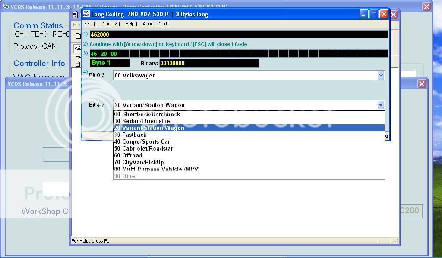Viewport: 442px width, 258px height.
Task: Click the Binary field showing 00100000
Action: click(x=208, y=63)
